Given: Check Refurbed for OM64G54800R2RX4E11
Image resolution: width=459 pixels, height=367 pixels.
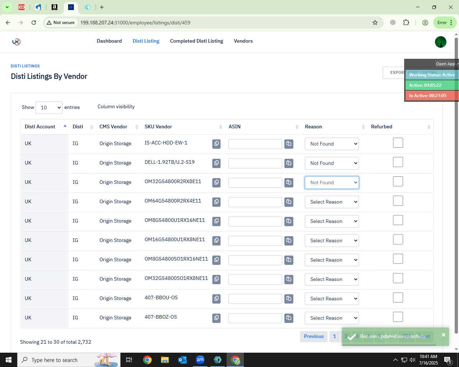Looking at the screenshot, I should [398, 201].
